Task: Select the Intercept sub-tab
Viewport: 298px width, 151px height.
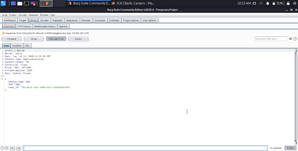Action: [x=9, y=26]
